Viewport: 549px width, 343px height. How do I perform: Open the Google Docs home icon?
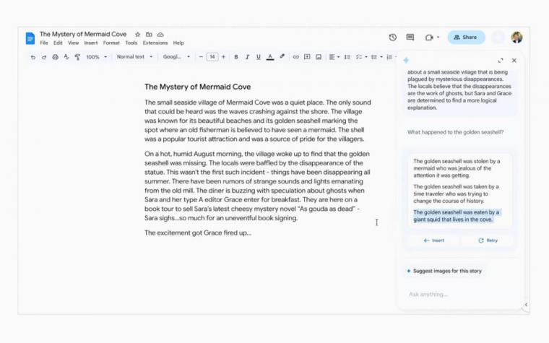[30, 38]
